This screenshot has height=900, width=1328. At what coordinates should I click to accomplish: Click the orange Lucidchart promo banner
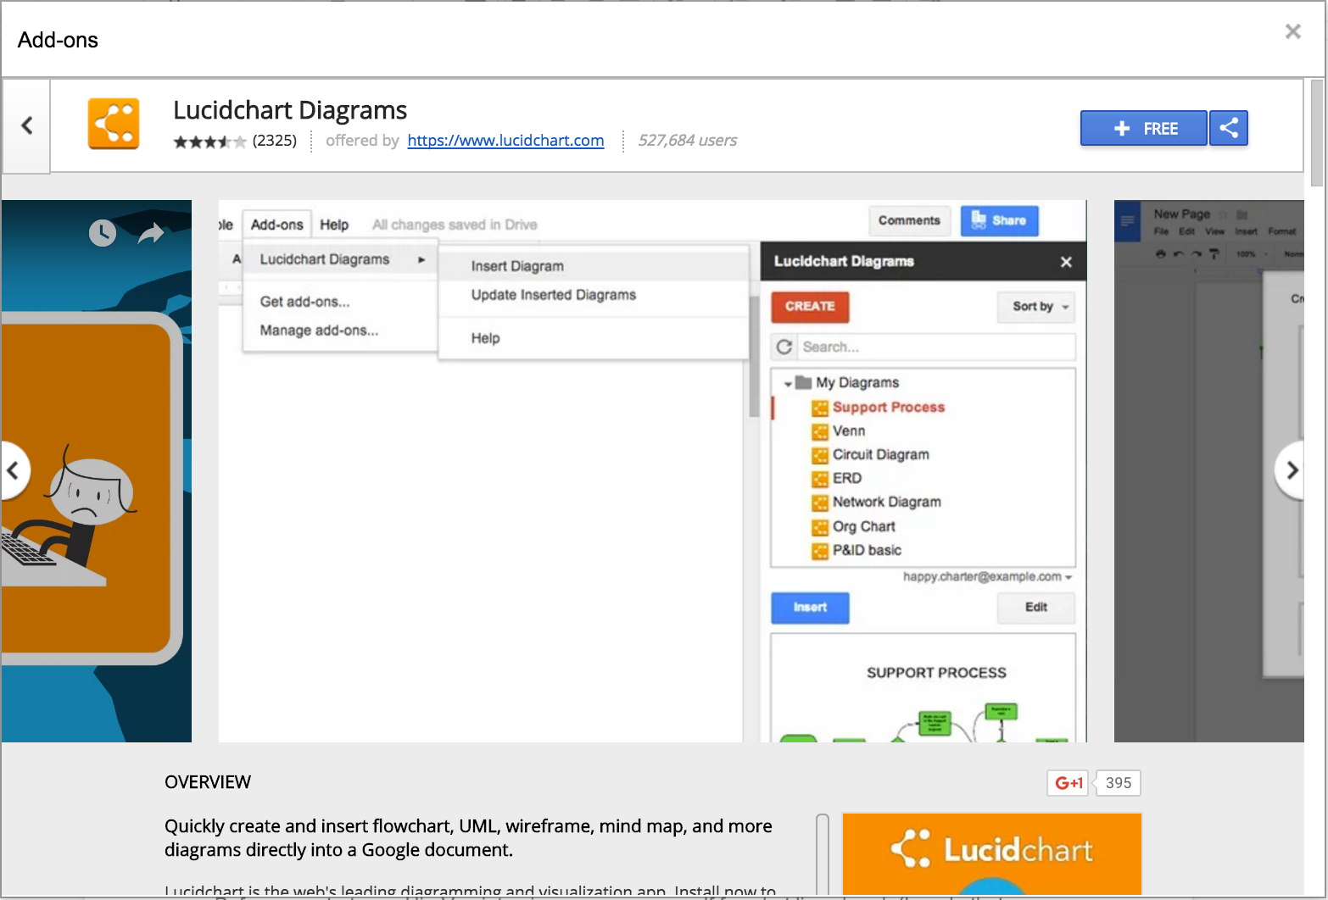pos(991,854)
